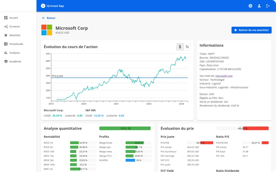The width and height of the screenshot is (276, 172).
Task: Click the Prix/FVE -48,65 % bar
Action: [200, 143]
